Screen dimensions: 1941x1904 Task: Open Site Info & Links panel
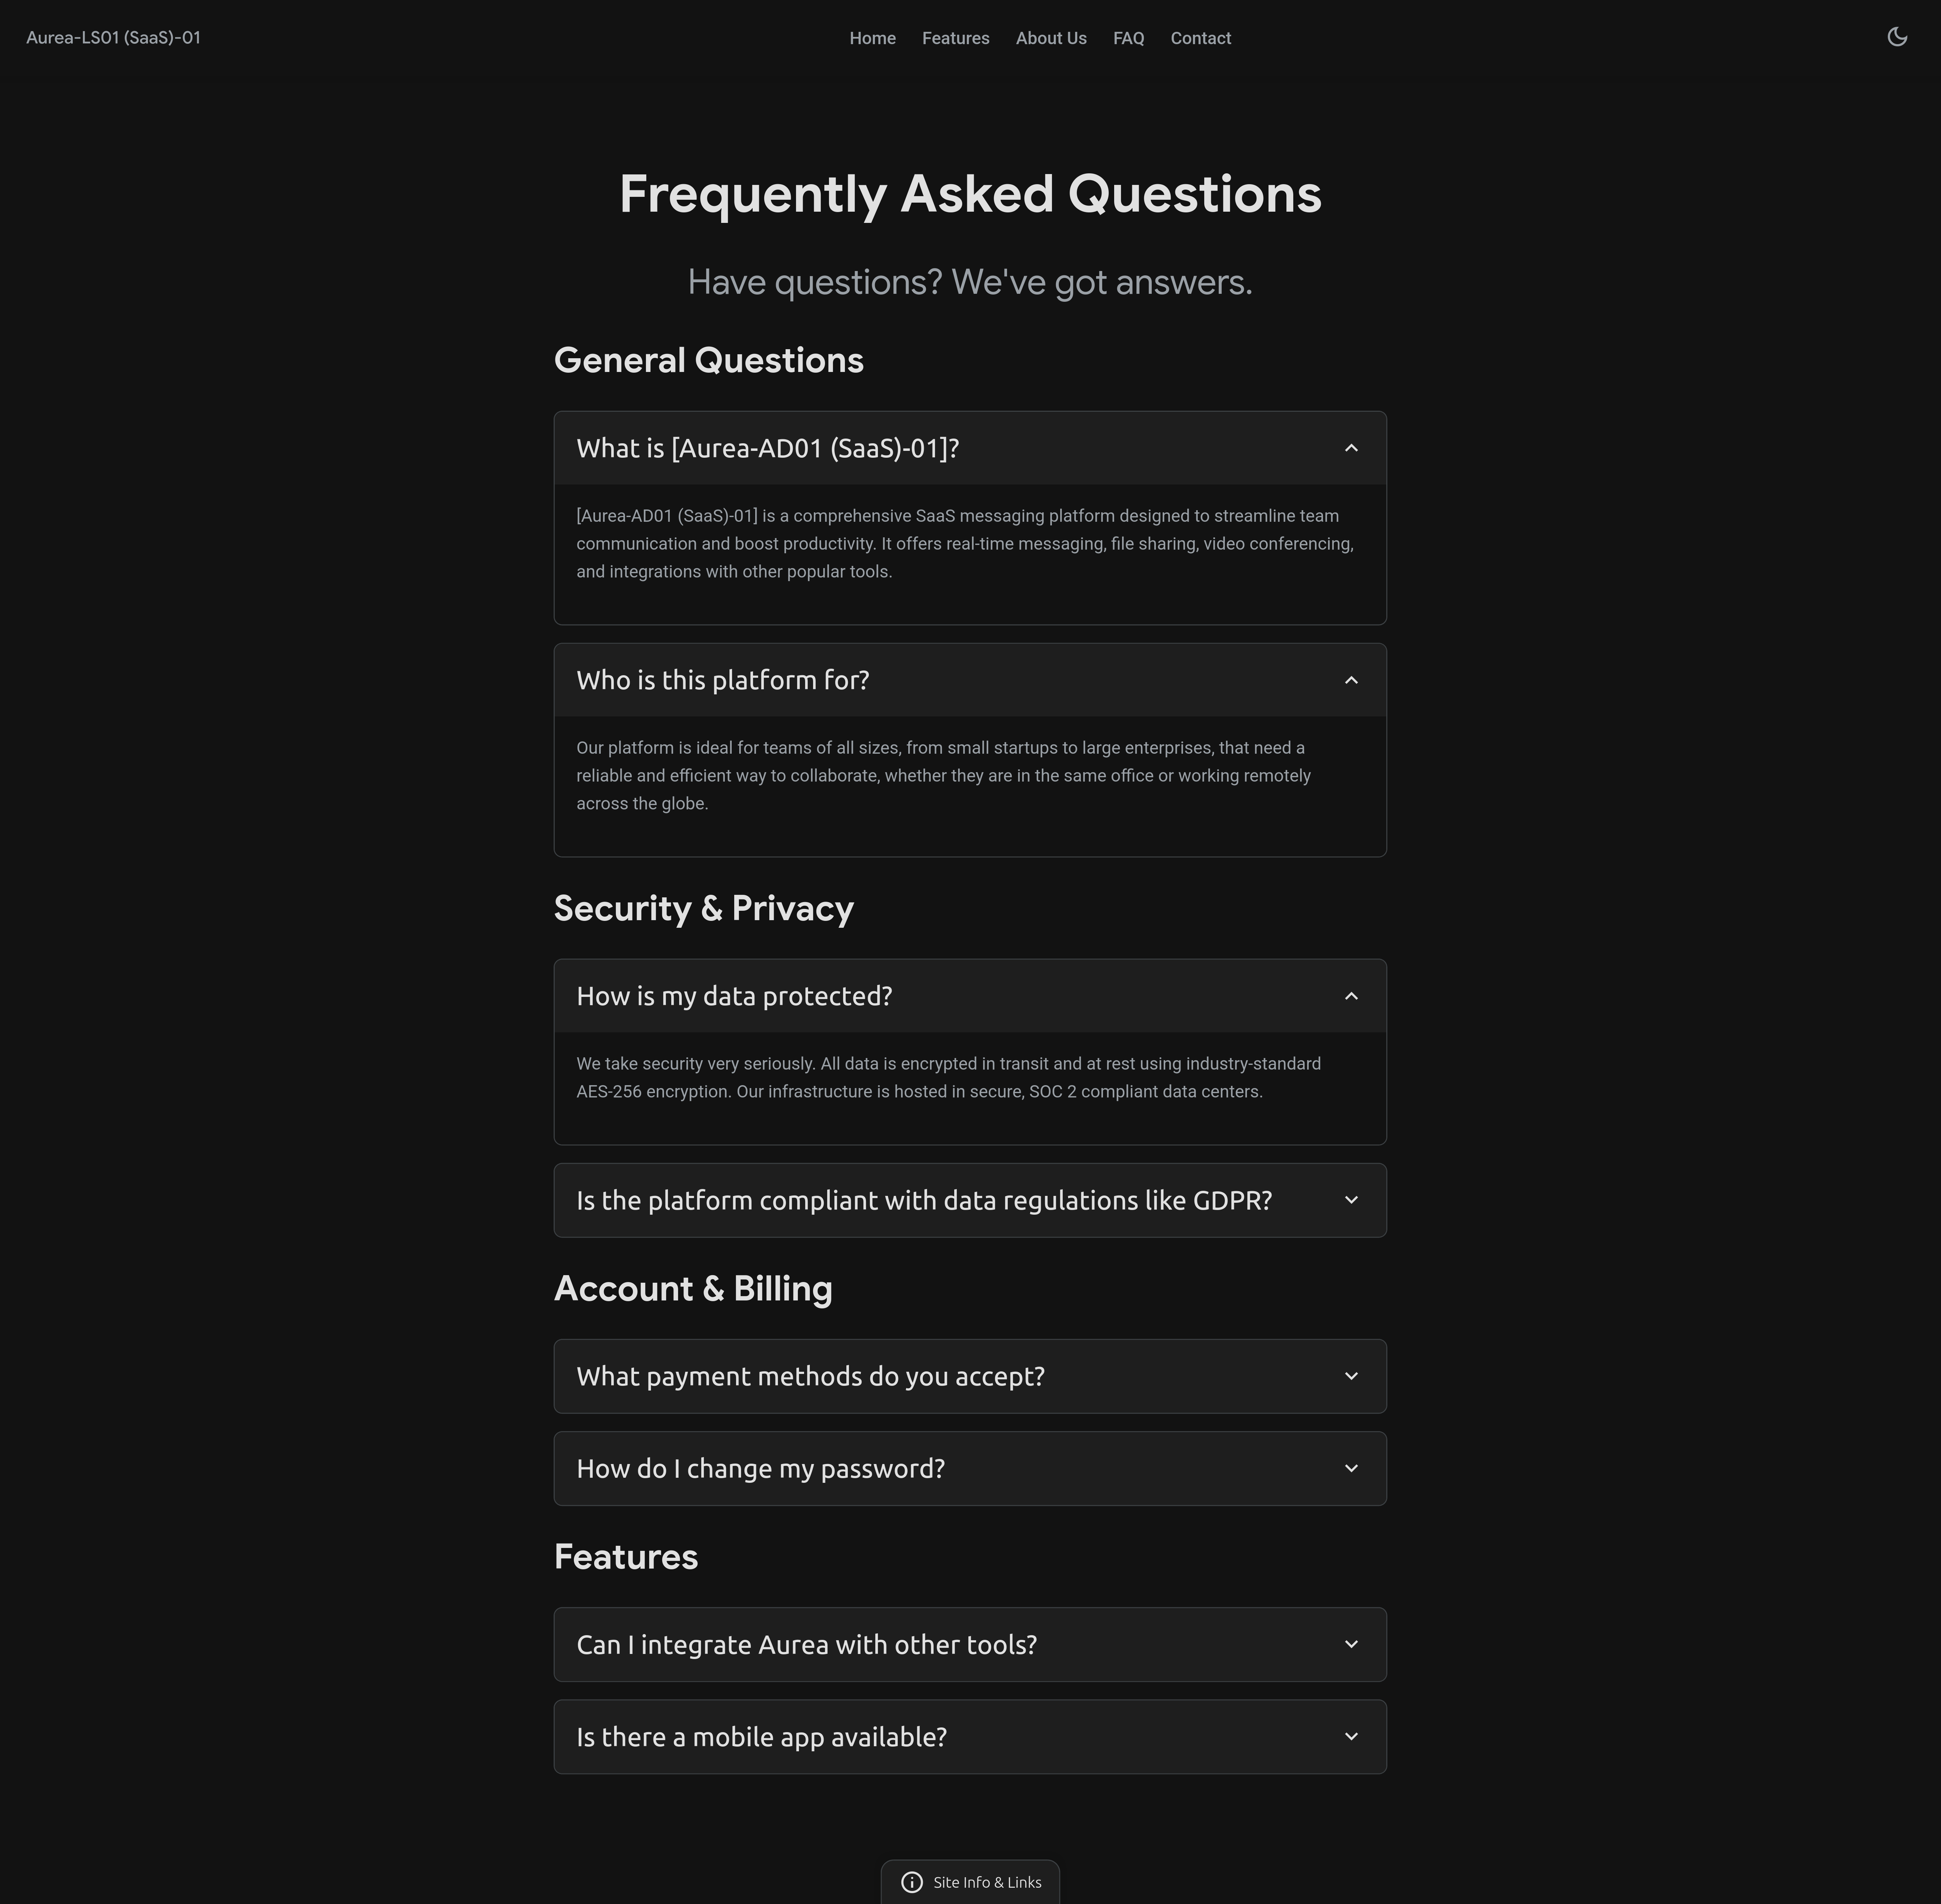(986, 1882)
